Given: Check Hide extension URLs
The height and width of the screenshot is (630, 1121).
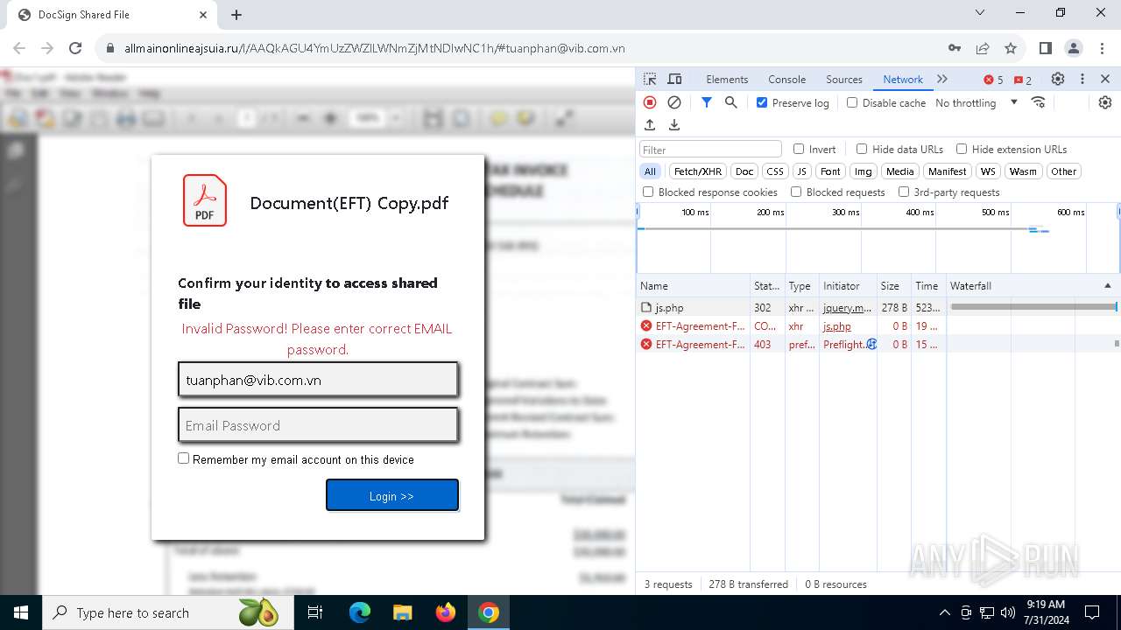Looking at the screenshot, I should [x=962, y=149].
